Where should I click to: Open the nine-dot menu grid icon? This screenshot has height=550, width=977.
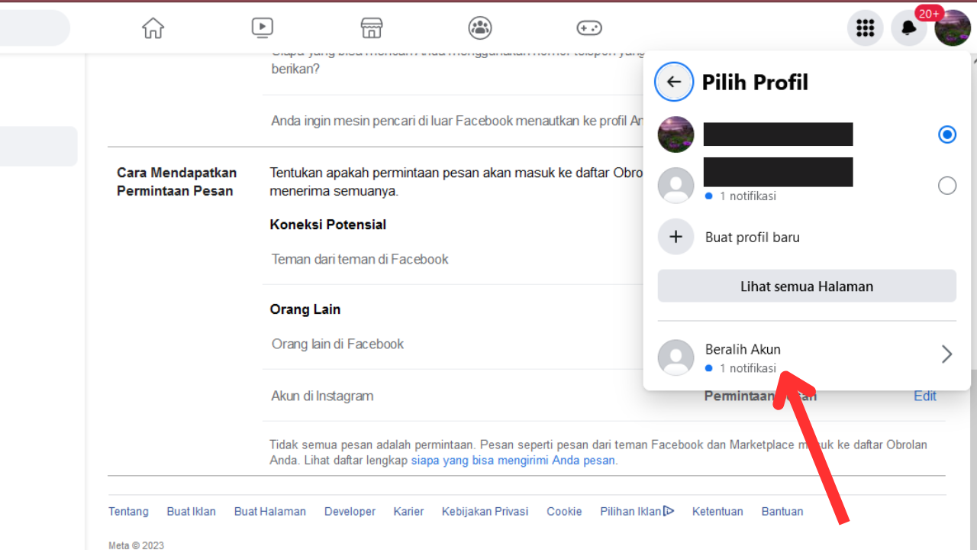point(866,29)
